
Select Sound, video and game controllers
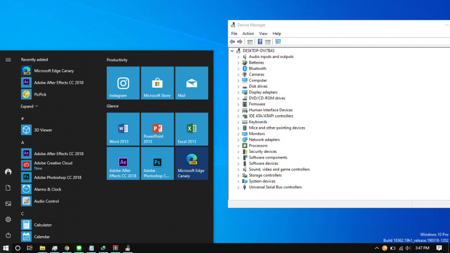click(x=279, y=169)
